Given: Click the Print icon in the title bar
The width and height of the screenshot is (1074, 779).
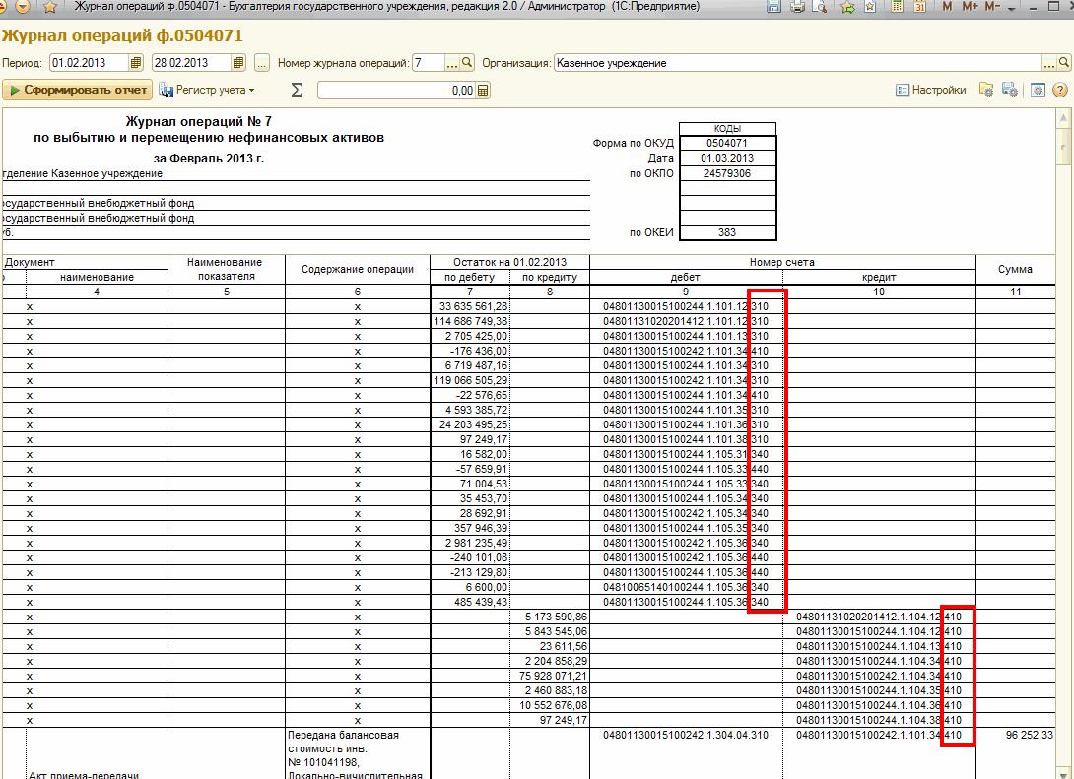Looking at the screenshot, I should [796, 7].
